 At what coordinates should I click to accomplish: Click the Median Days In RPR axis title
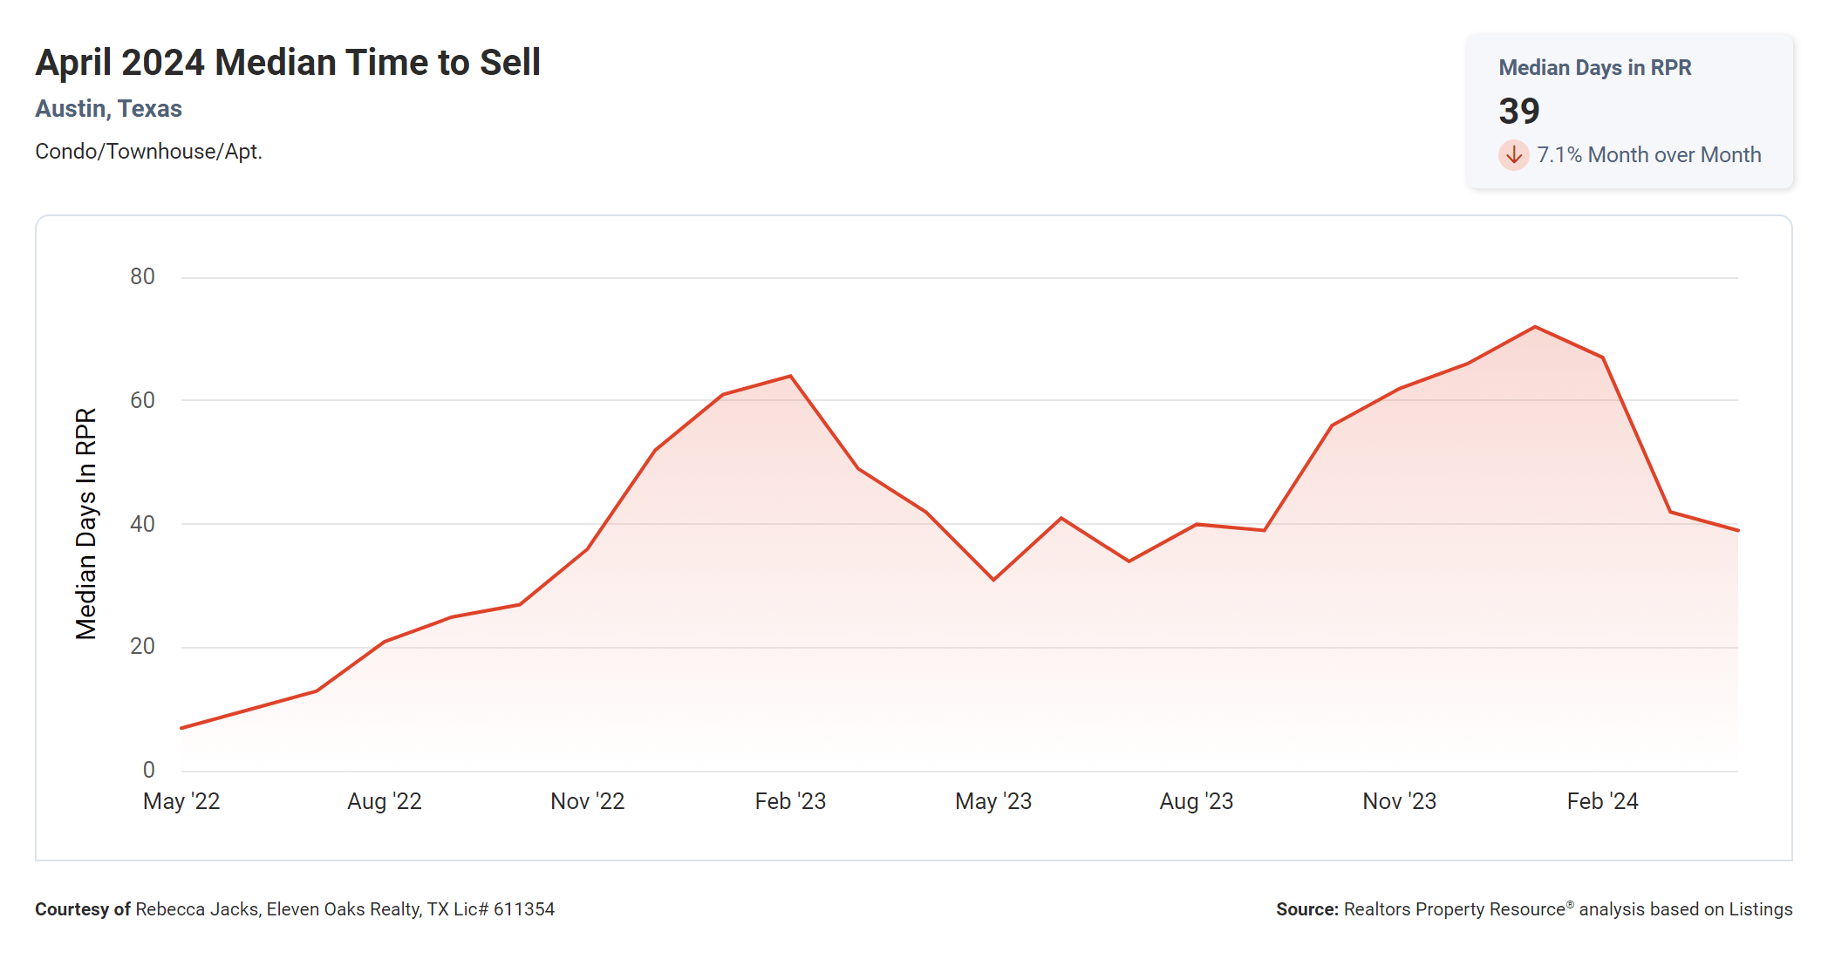[85, 523]
